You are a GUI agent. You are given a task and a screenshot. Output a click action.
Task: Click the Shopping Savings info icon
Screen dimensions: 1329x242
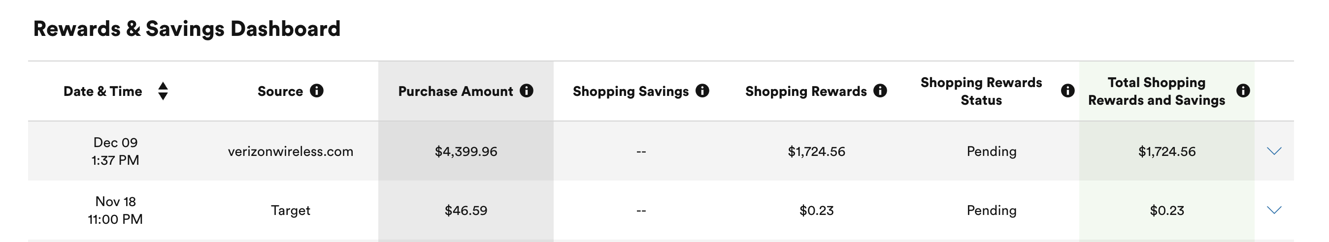click(x=702, y=91)
